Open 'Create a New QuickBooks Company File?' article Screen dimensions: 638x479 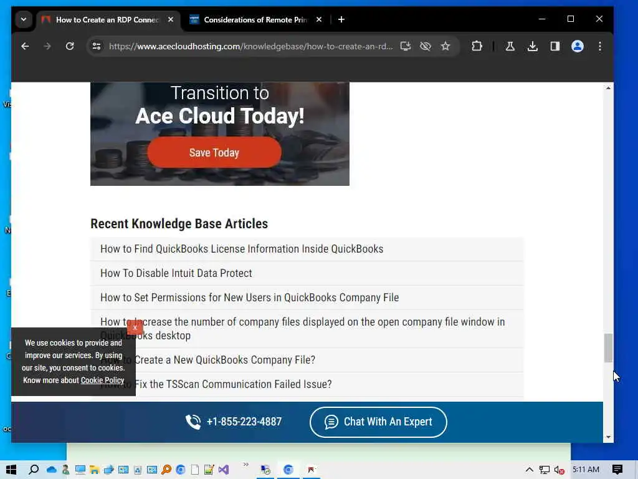tap(224, 360)
